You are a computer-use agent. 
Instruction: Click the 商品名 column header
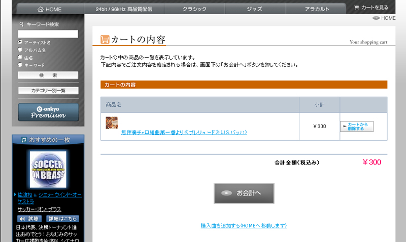pyautogui.click(x=200, y=105)
